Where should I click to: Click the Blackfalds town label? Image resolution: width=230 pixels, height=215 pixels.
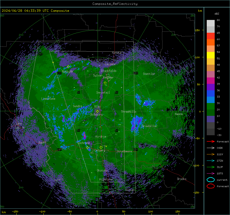point(109,71)
